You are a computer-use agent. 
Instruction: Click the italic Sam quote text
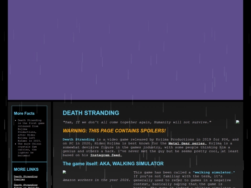coord(137,122)
